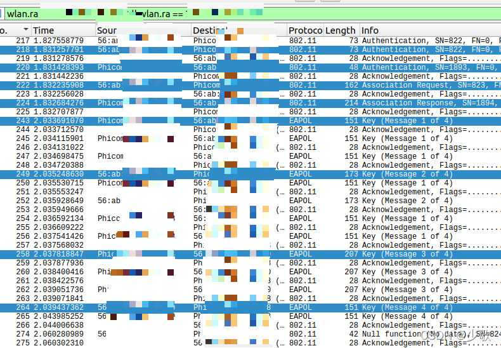The height and width of the screenshot is (348, 501).
Task: Select packet 253 at time 2.035949666
Action: [x=251, y=210]
